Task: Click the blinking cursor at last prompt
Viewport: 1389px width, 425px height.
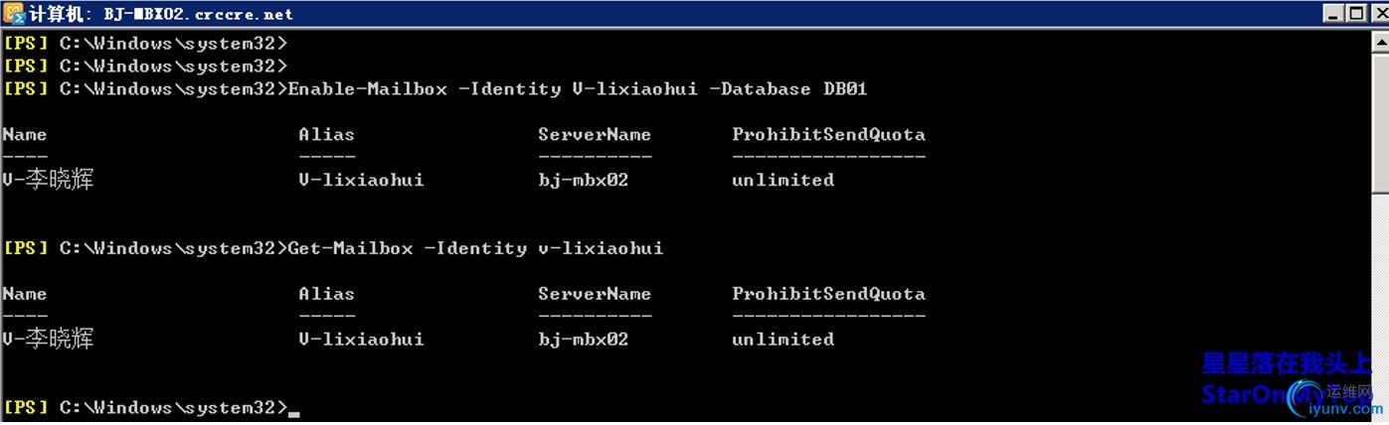Action: [293, 411]
